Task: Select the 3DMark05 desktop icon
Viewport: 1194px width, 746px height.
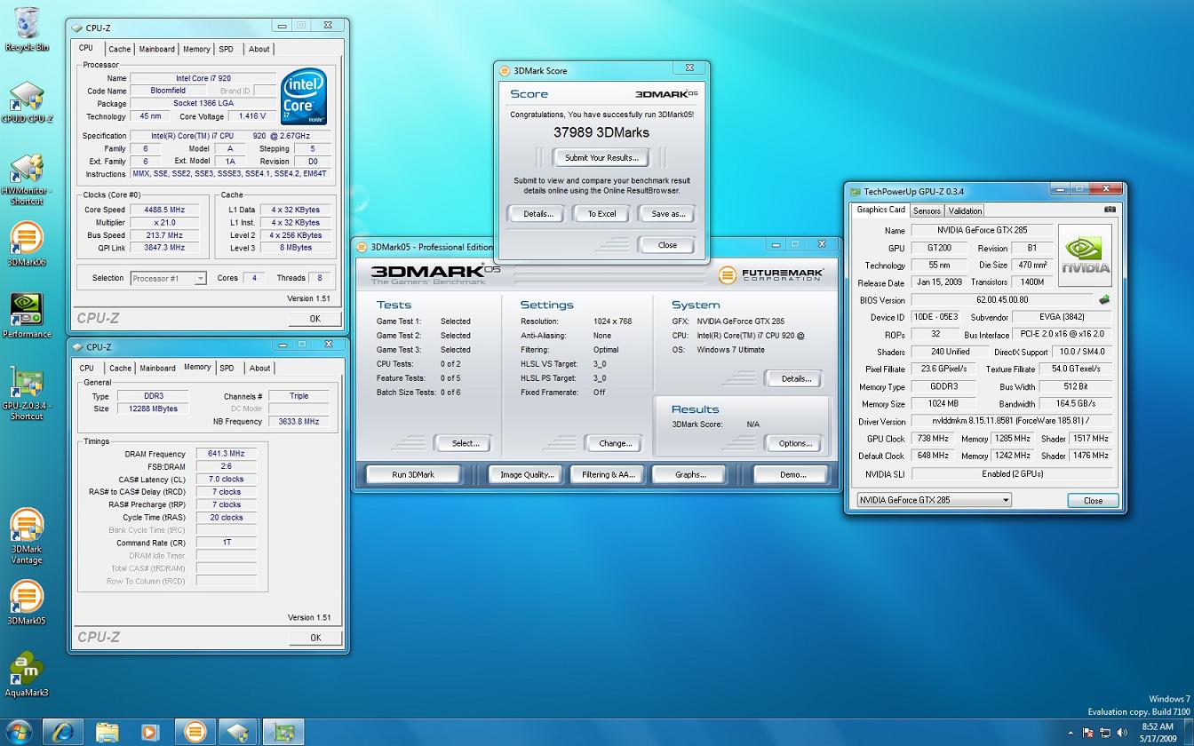Action: point(27,603)
